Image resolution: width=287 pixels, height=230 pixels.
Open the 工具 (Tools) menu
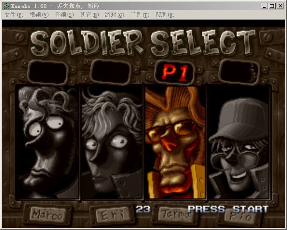pos(139,15)
